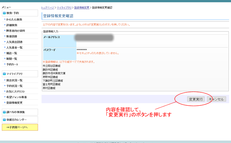Open 雑誌一覧 in the menu
This screenshot has height=143, width=231.
pyautogui.click(x=12, y=53)
